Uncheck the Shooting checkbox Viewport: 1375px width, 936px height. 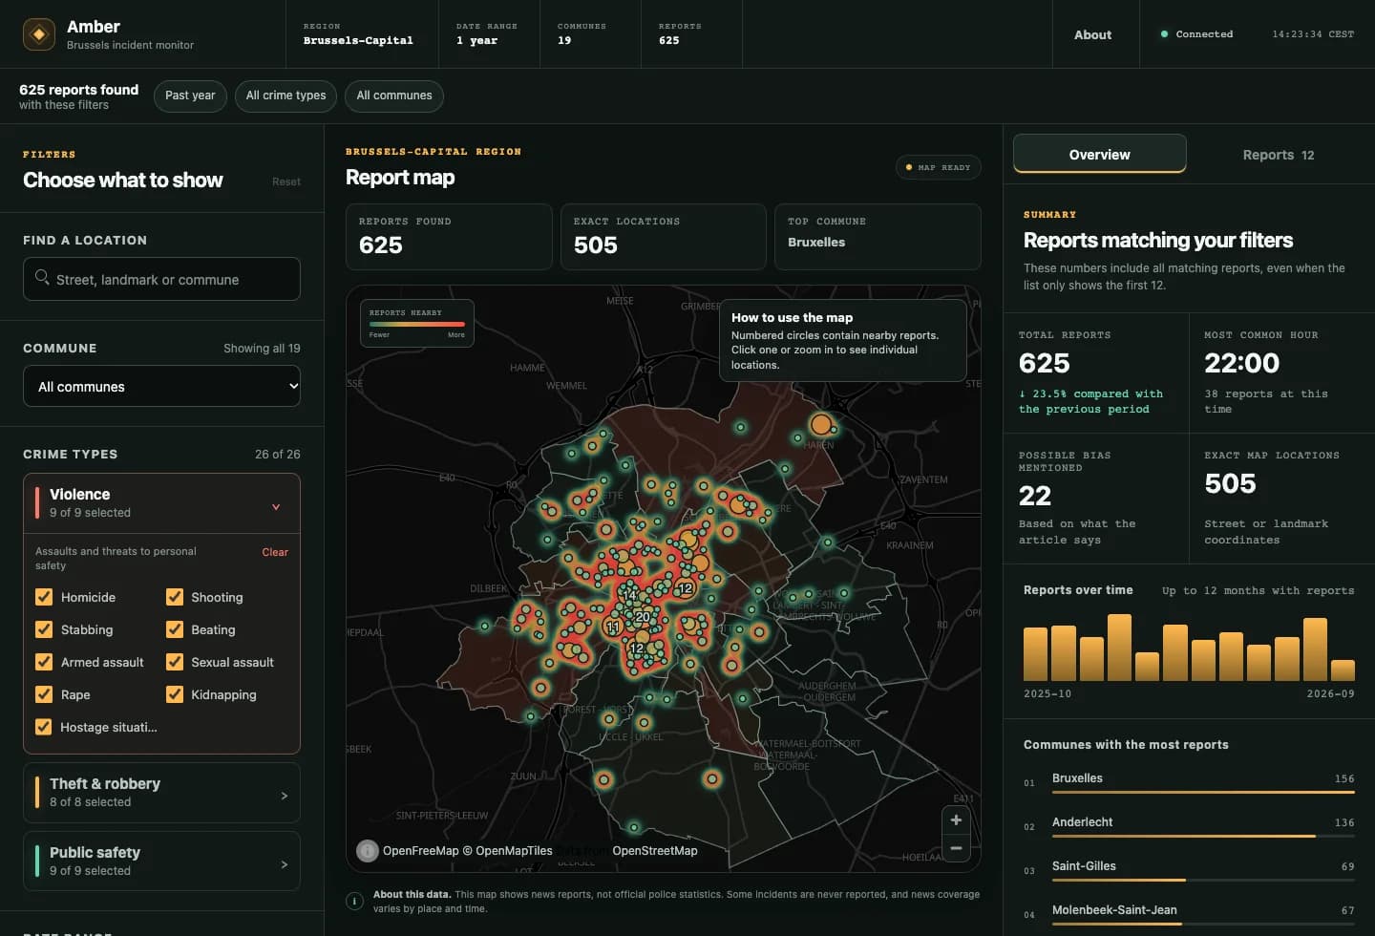pyautogui.click(x=175, y=597)
